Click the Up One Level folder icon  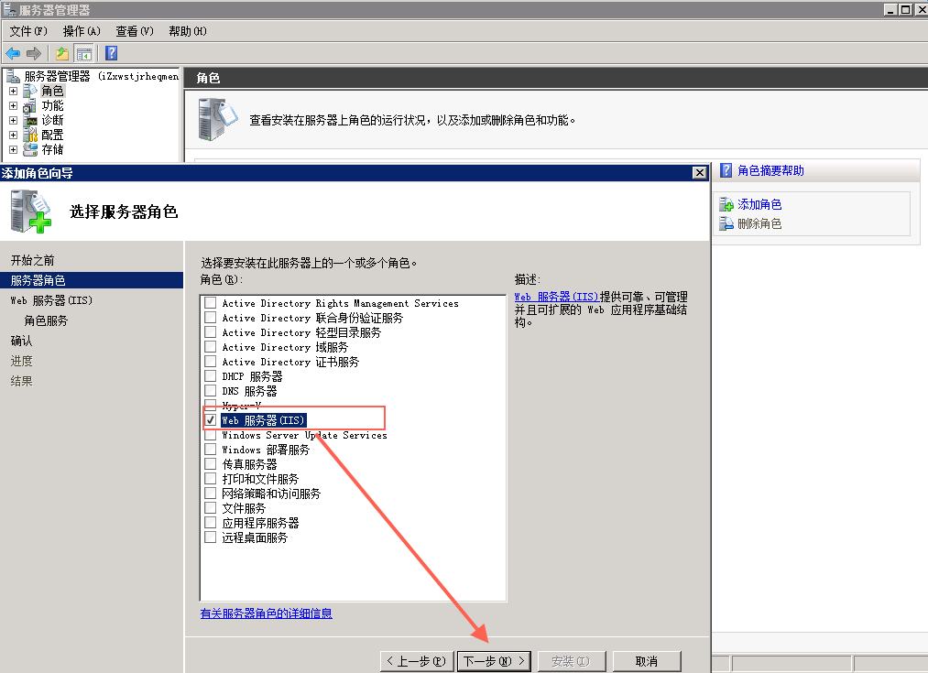click(62, 53)
